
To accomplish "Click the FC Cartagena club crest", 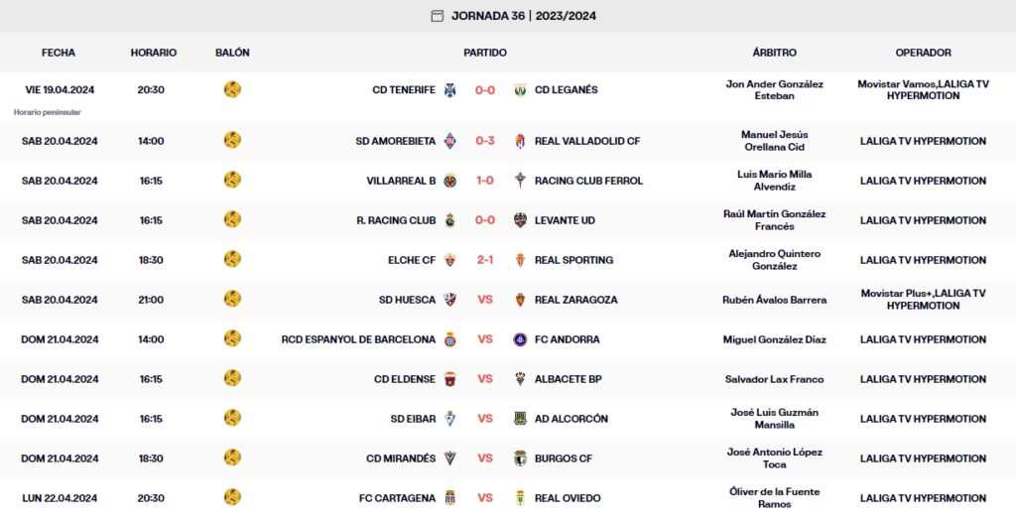I will (x=449, y=498).
